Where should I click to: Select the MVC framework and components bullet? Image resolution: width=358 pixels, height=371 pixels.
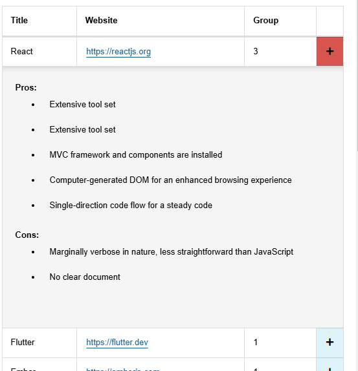pyautogui.click(x=136, y=154)
